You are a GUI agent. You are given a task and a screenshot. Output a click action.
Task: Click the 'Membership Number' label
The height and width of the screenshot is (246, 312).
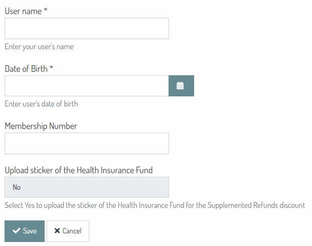(41, 126)
